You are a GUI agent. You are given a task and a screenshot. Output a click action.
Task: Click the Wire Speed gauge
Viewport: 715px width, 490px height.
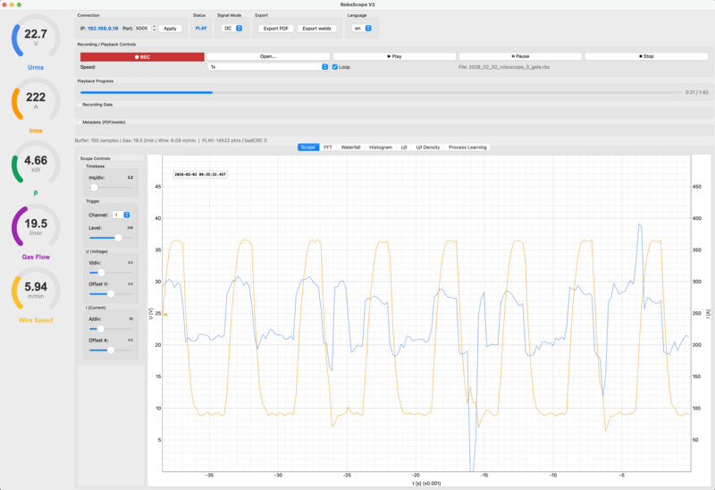click(36, 291)
